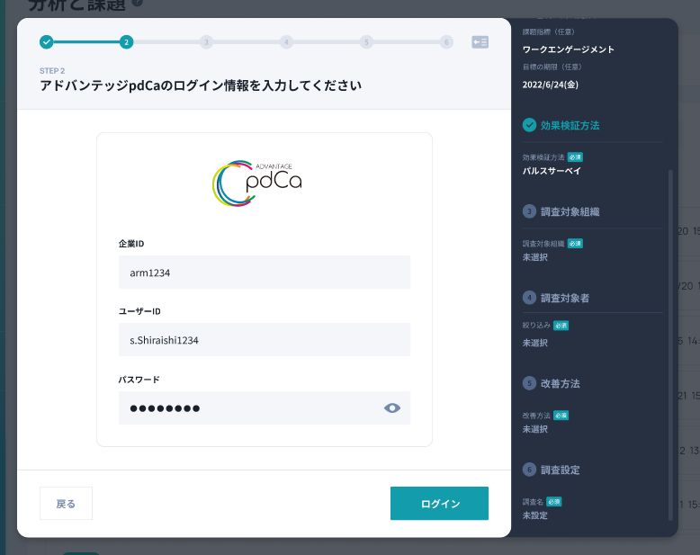Viewport: 700px width, 555px height.
Task: Click the ログイン button
Action: tap(439, 503)
